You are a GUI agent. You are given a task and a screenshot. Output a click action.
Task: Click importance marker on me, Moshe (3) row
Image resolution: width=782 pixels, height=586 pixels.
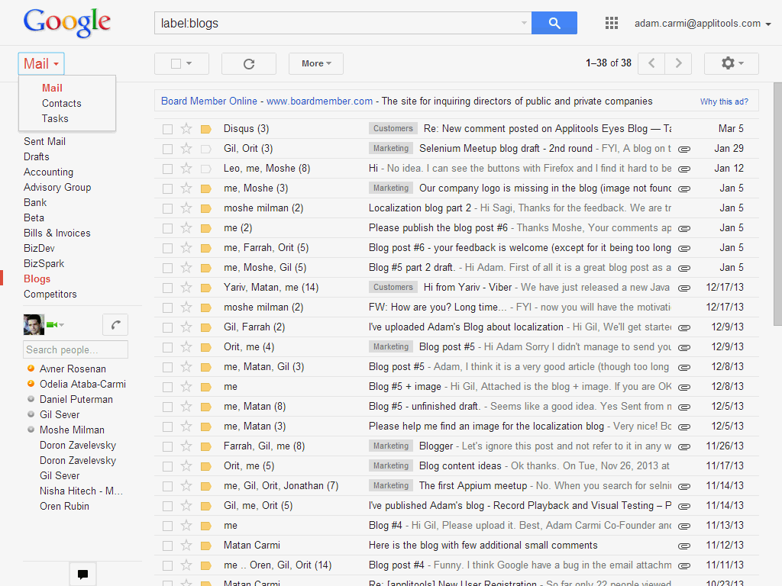pos(205,189)
